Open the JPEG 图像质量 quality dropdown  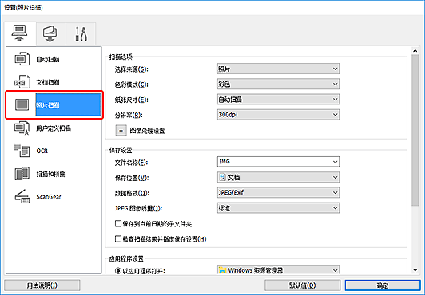(278, 208)
